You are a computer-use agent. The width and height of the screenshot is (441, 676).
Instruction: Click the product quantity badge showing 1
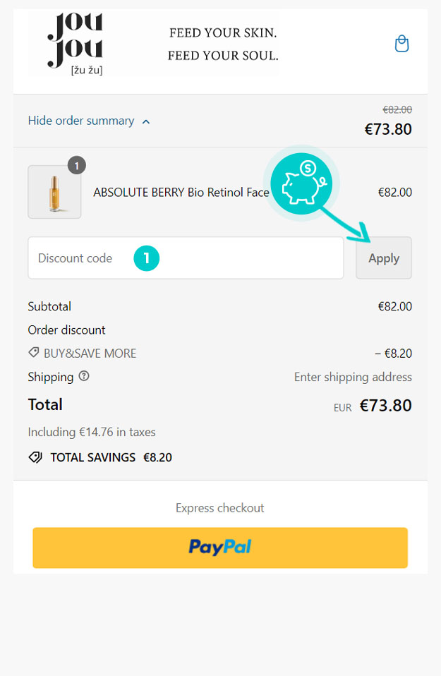(77, 165)
